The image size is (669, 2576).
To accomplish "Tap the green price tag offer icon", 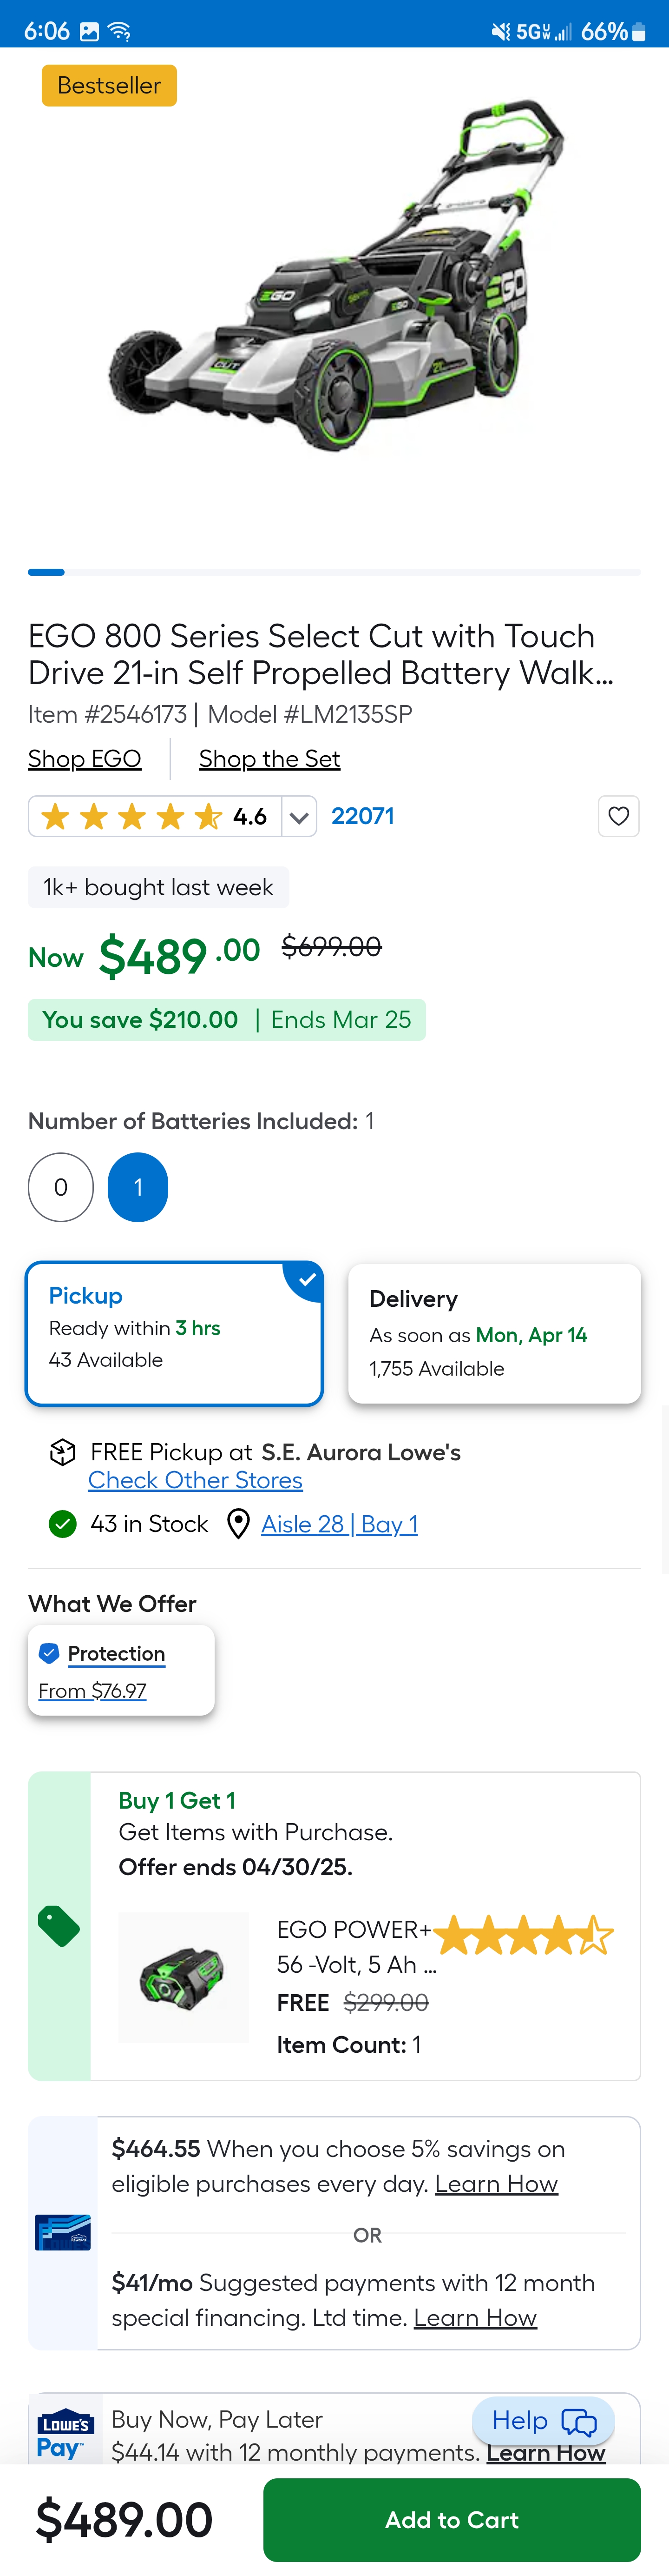I will point(59,1926).
